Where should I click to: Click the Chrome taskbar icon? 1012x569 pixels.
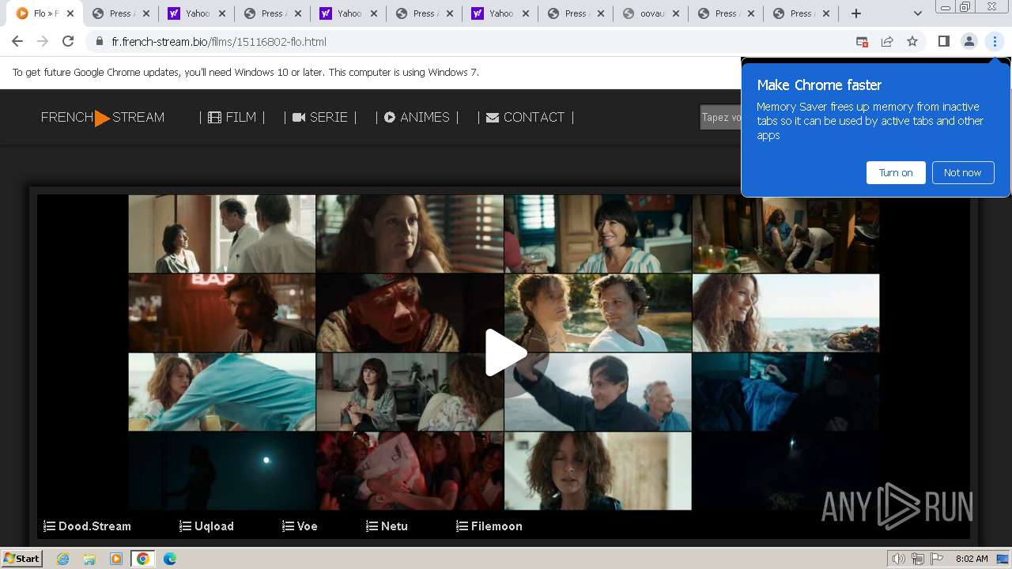point(143,559)
